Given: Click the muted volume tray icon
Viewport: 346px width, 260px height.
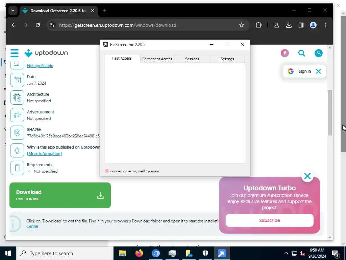Looking at the screenshot, I should coord(302,253).
